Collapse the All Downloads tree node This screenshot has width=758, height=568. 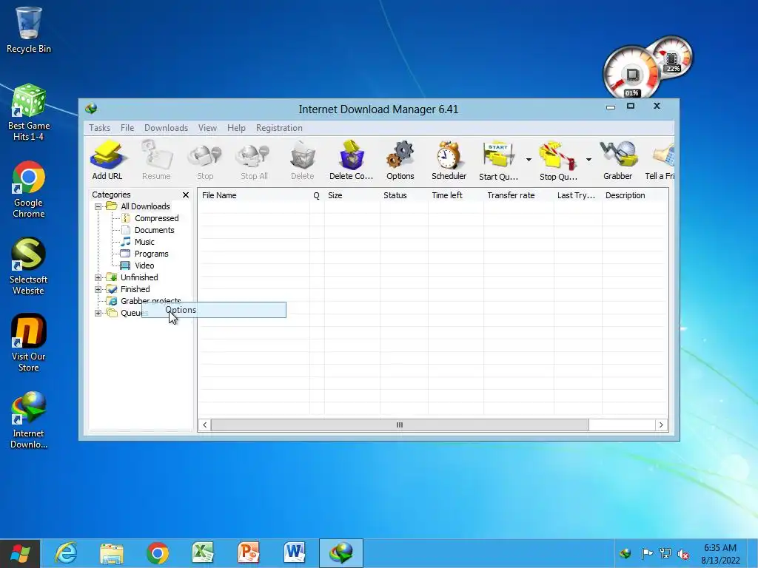click(98, 207)
